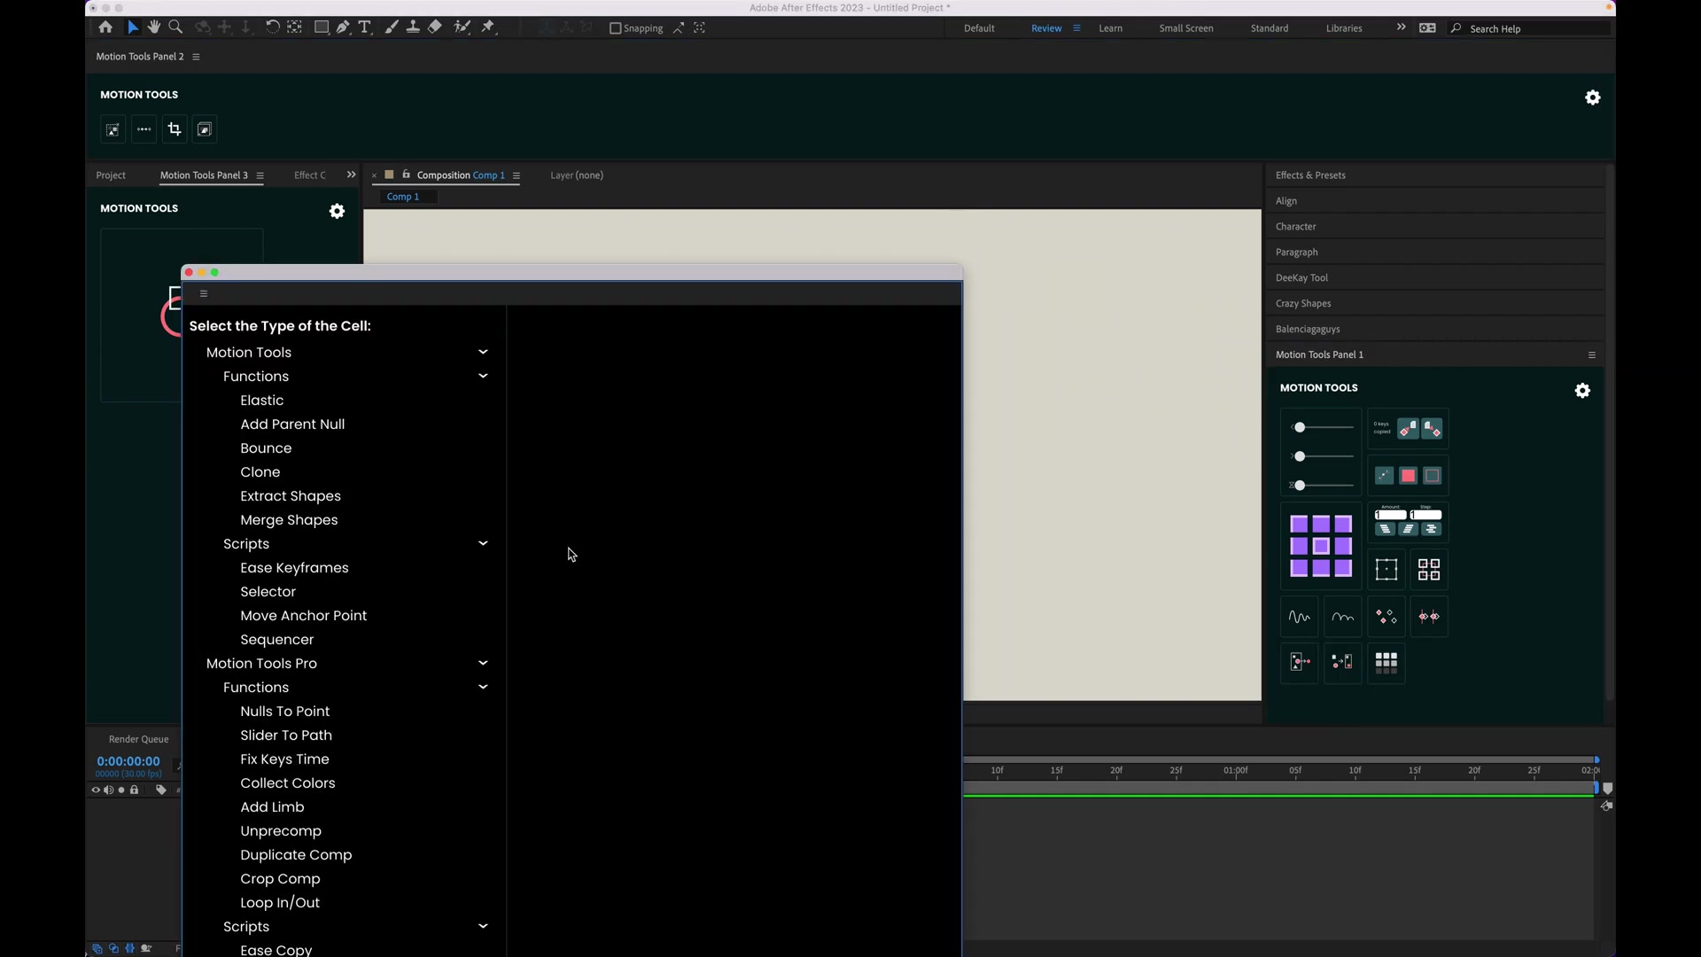Click the Amount input field
Screen dimensions: 1701x957
(1391, 515)
